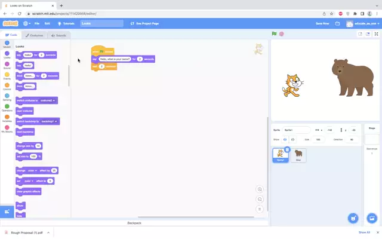Viewport: 382px width, 239px height.
Task: Open backdrop dropdown in switch backdrop block
Action: click(49, 121)
